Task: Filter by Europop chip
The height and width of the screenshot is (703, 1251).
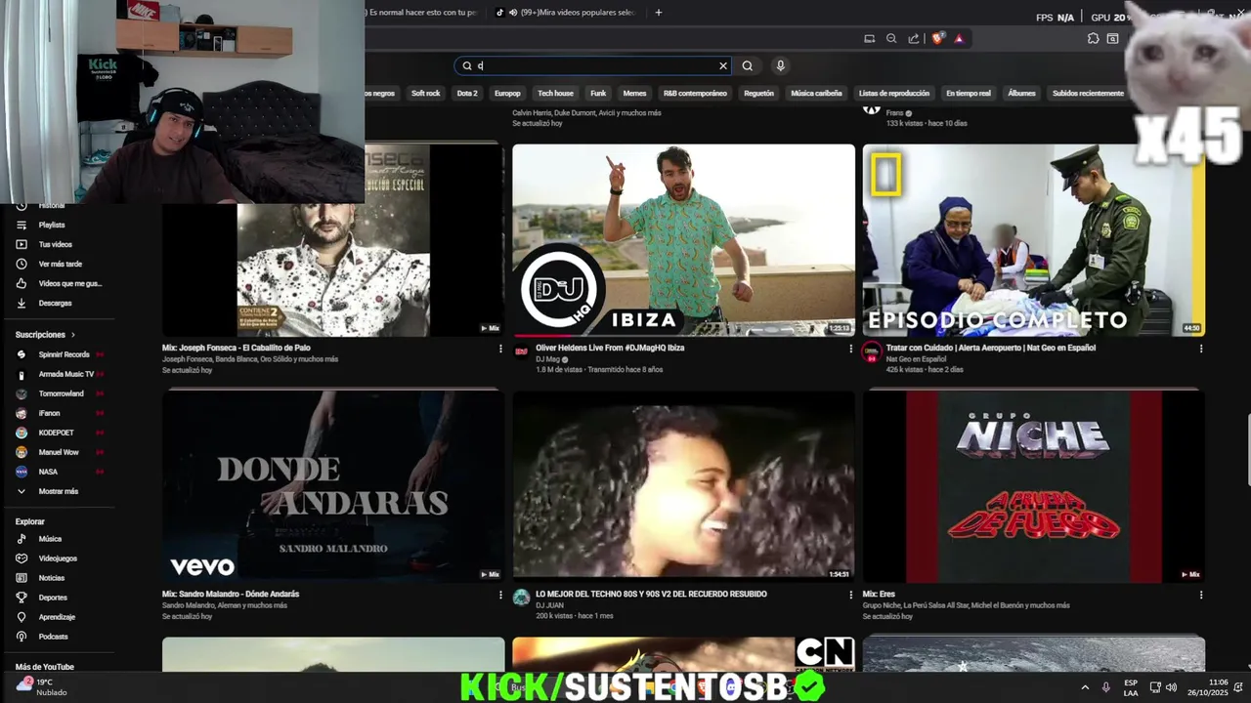Action: click(507, 93)
